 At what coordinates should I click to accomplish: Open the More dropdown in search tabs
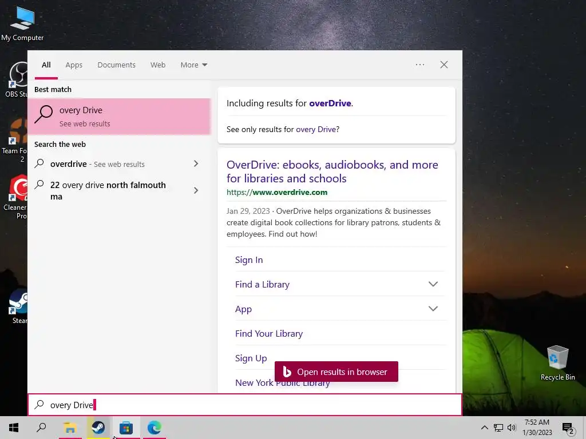point(193,65)
